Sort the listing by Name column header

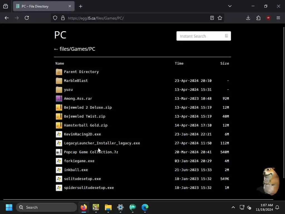(60, 63)
